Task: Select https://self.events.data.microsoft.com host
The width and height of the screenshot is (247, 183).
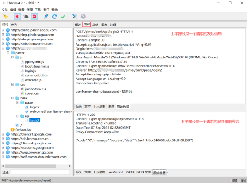Action: (39, 157)
